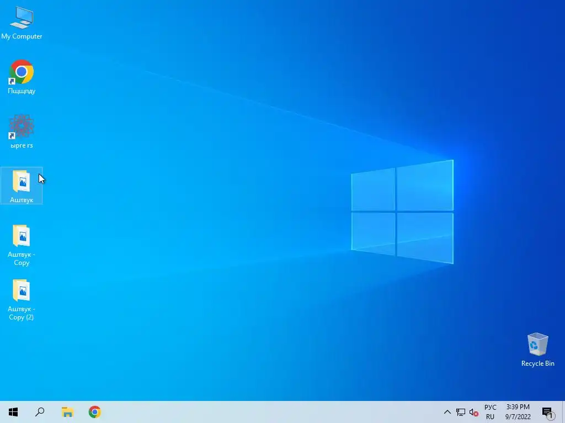Open the muted volume tray icon
The height and width of the screenshot is (423, 565).
click(x=474, y=413)
